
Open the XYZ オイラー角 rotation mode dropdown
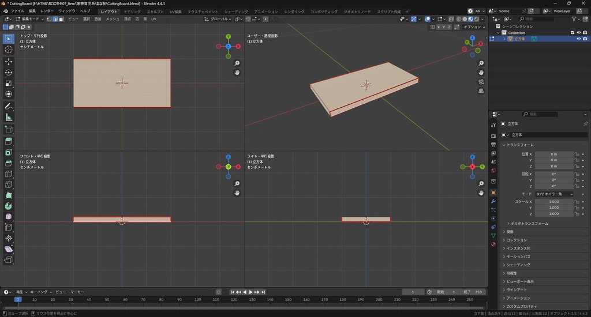554,194
